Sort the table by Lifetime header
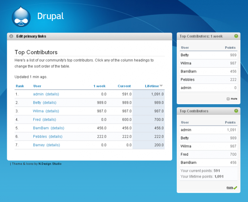The height and width of the screenshot is (202, 248). coord(152,86)
